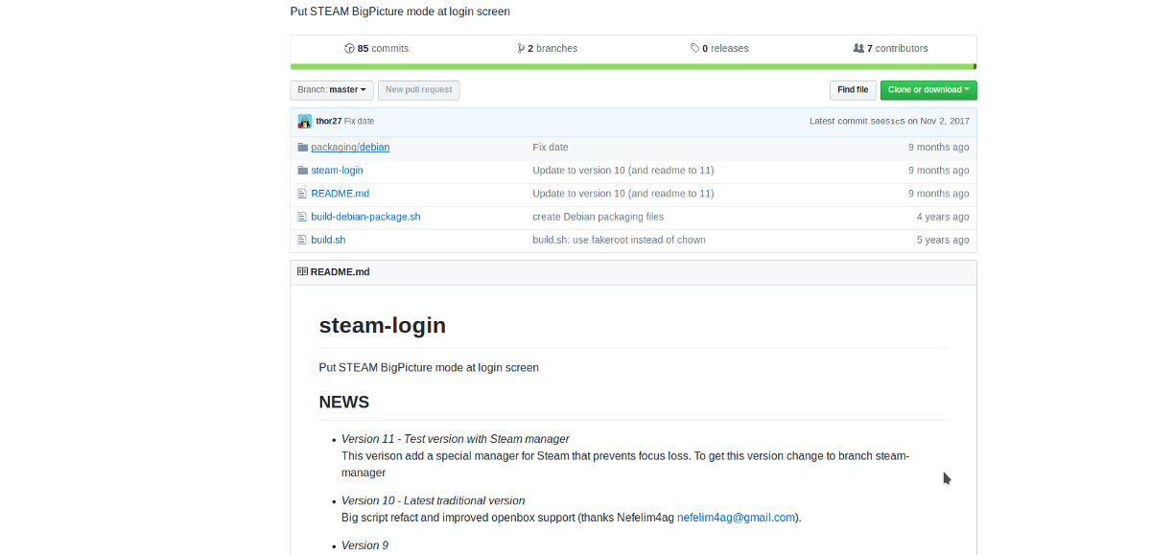Screen dimensions: 1151x555
Task: Click the README.md file icon in file list
Action: click(302, 194)
